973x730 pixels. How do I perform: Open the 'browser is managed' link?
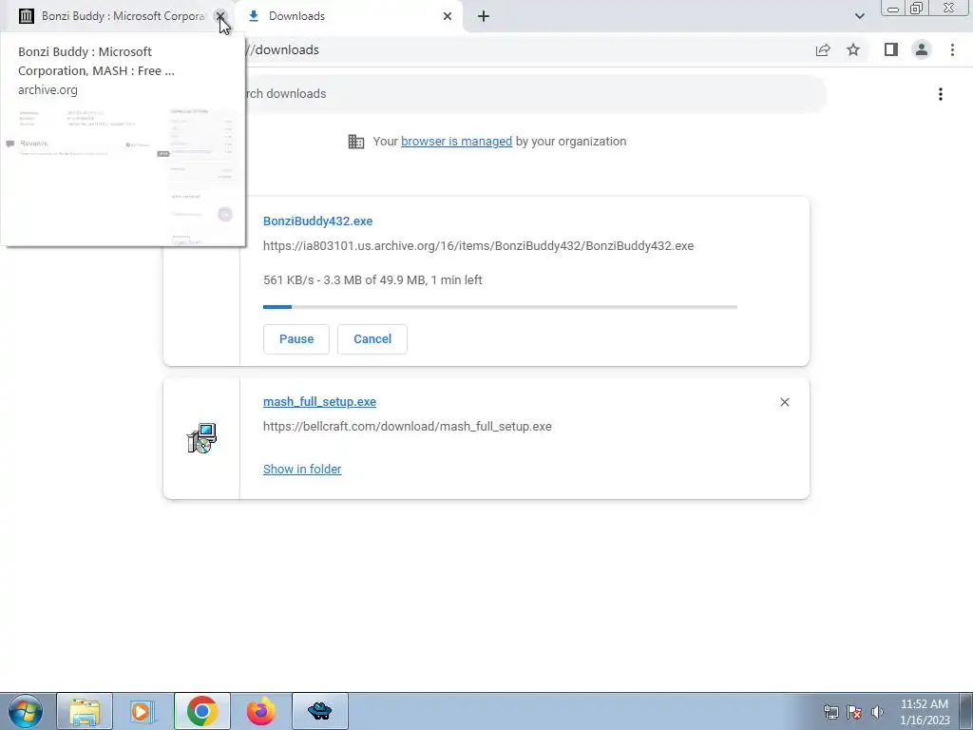[x=456, y=142]
